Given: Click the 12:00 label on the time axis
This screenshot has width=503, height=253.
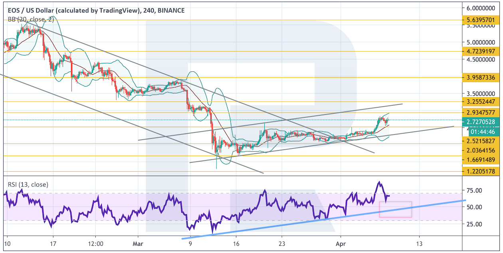Looking at the screenshot, I should point(96,243).
